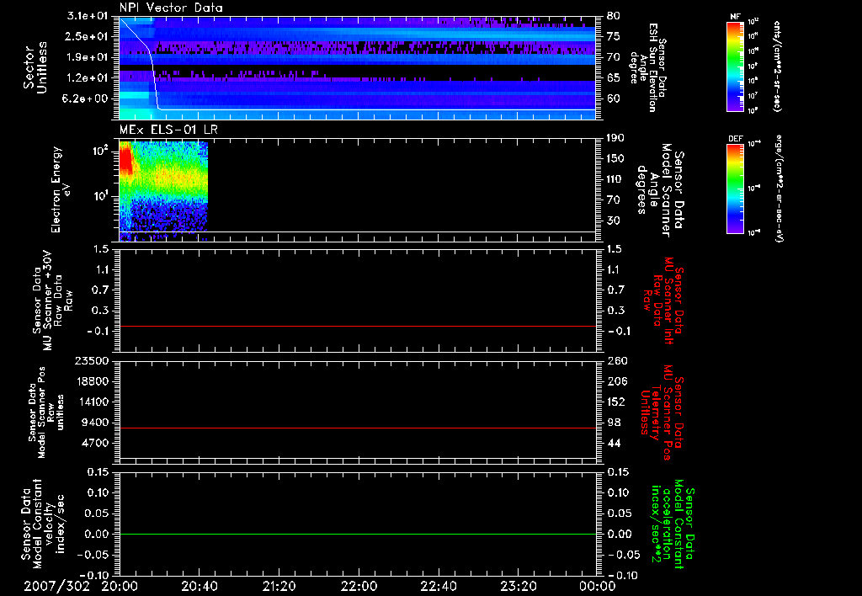The image size is (862, 596).
Task: Click the Model Scanner Angle degrees label
Action: [x=661, y=189]
